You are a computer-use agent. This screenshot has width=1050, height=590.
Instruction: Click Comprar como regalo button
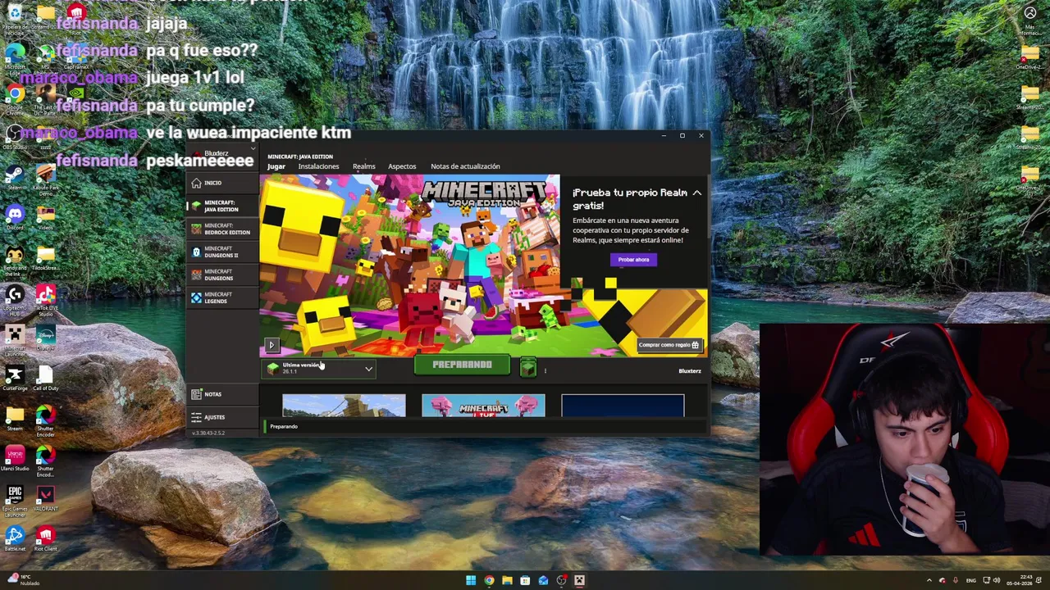point(669,345)
